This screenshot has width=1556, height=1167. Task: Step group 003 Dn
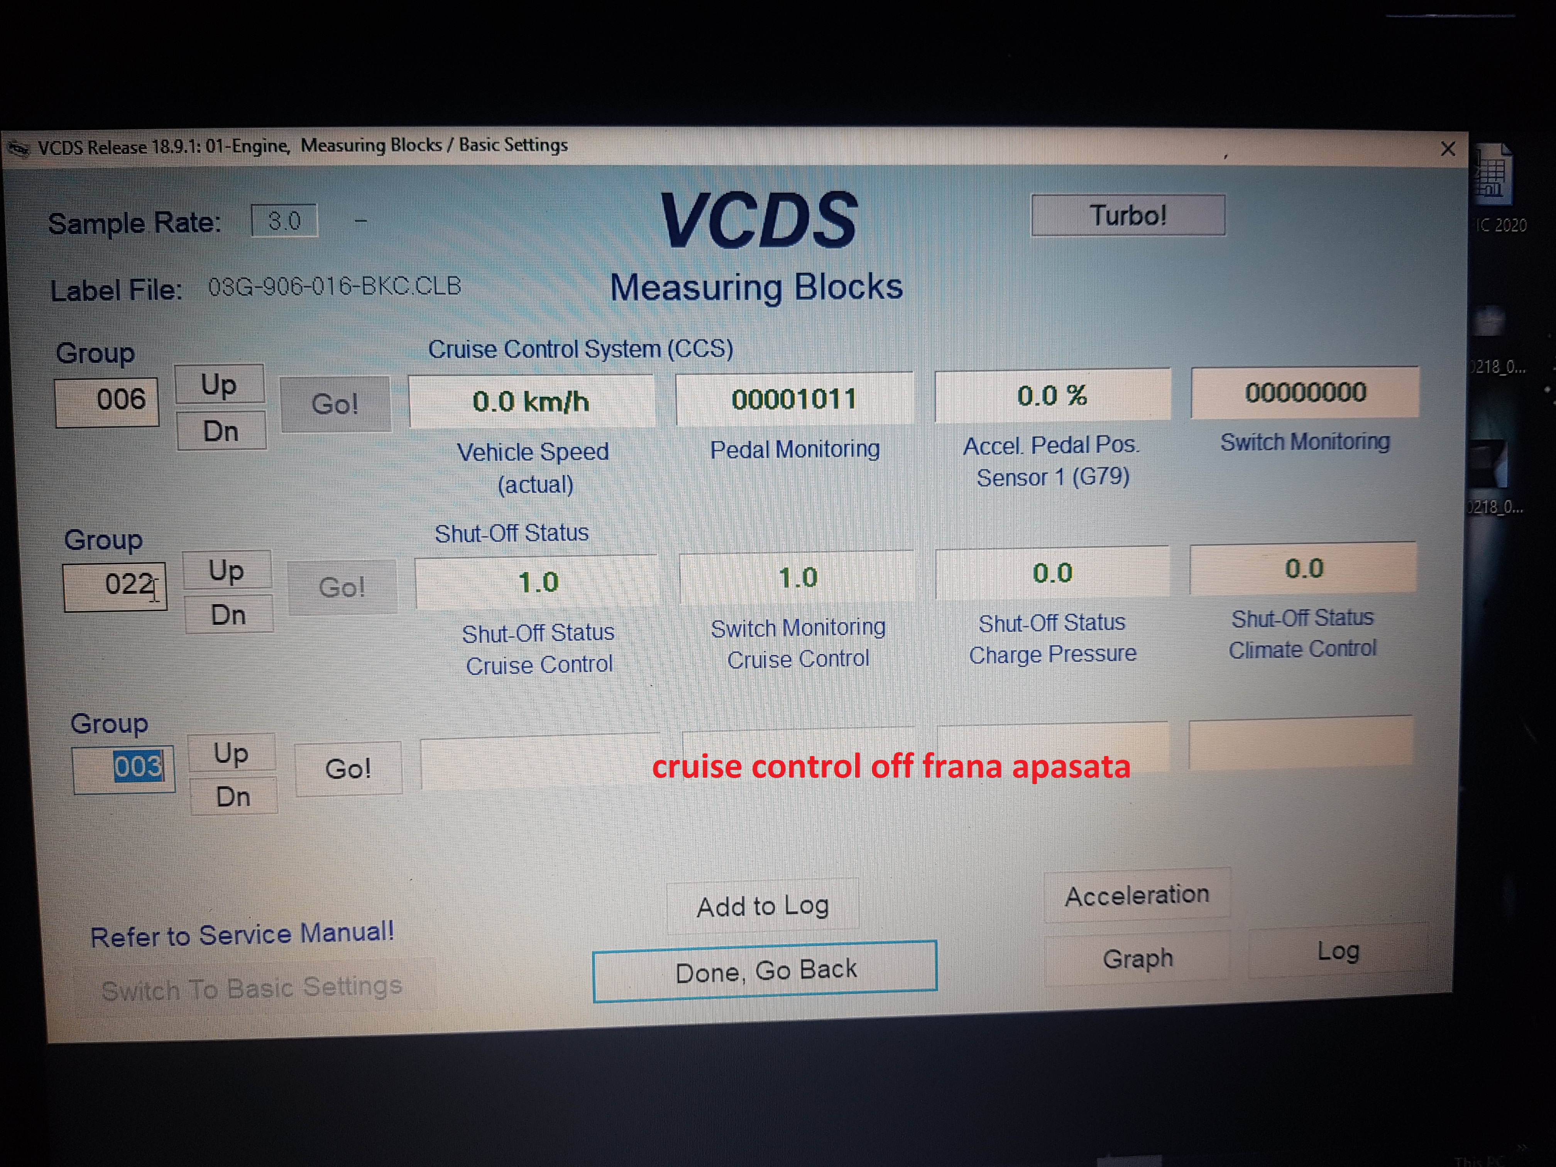(x=233, y=796)
